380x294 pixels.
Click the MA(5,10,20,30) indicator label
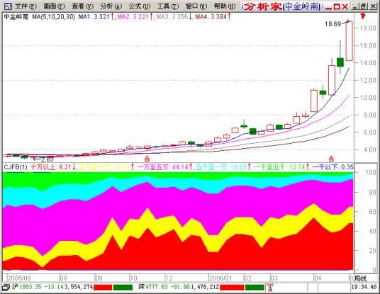point(53,17)
